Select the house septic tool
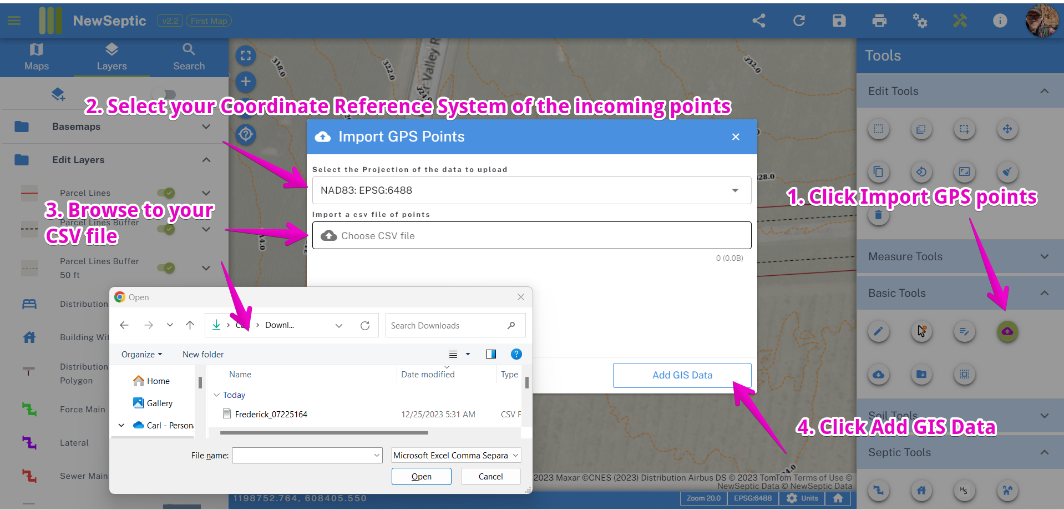This screenshot has height=510, width=1064. pos(921,491)
